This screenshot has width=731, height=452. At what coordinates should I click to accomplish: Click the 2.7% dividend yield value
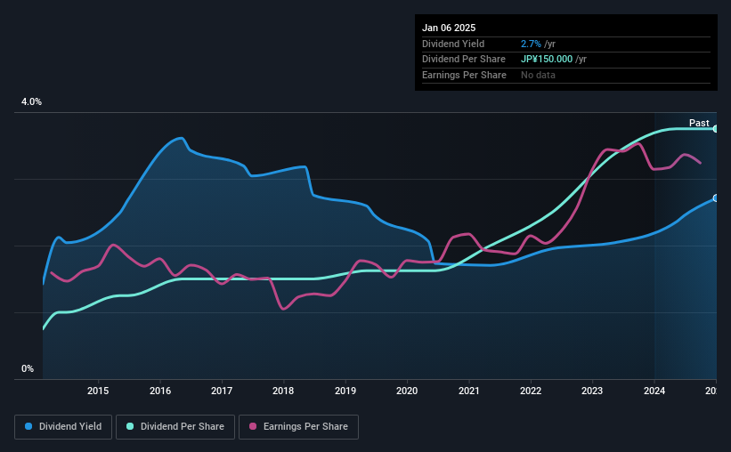[x=531, y=44]
